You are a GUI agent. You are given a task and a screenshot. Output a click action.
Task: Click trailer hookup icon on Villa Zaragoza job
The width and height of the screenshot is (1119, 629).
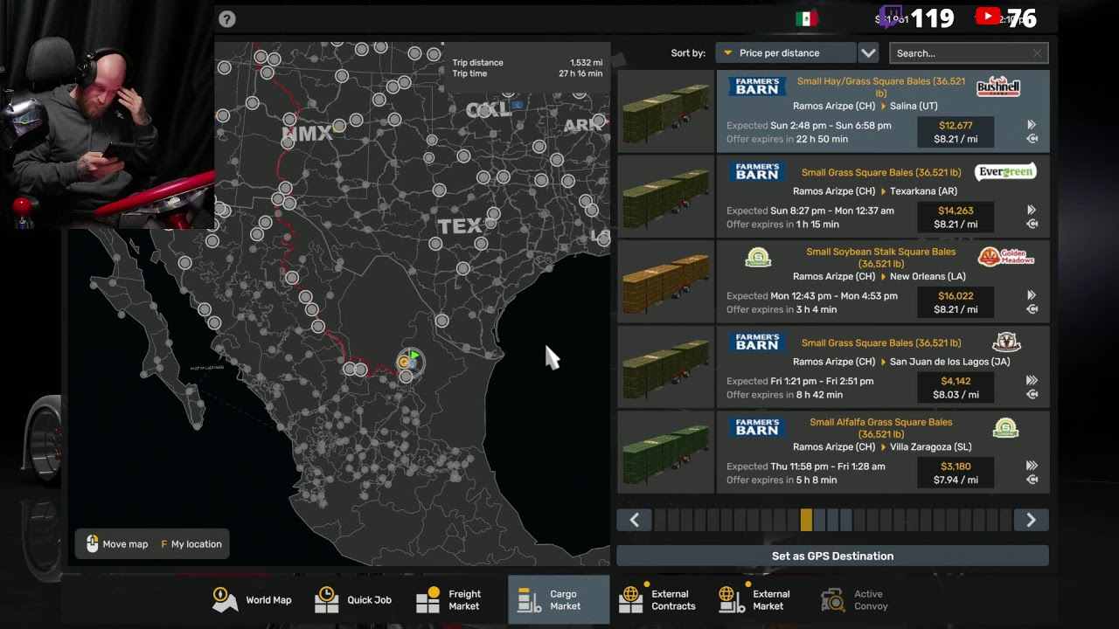[x=1032, y=480]
